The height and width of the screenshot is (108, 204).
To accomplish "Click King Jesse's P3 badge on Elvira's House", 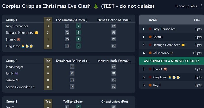I will click(114, 46).
